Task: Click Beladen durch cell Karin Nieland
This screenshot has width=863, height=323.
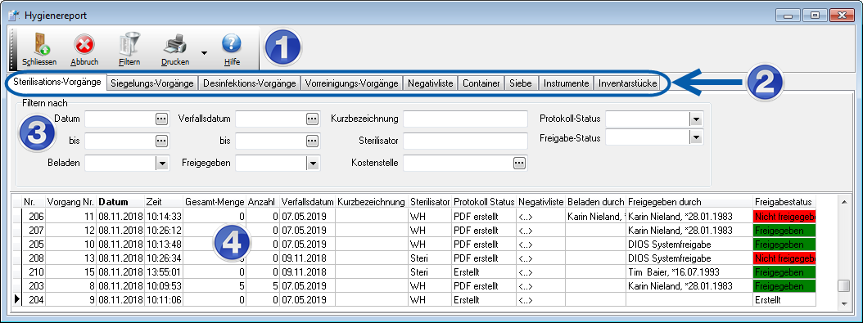Action: [596, 216]
